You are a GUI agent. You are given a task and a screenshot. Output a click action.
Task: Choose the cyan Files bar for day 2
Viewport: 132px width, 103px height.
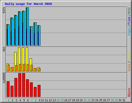pos(12,32)
